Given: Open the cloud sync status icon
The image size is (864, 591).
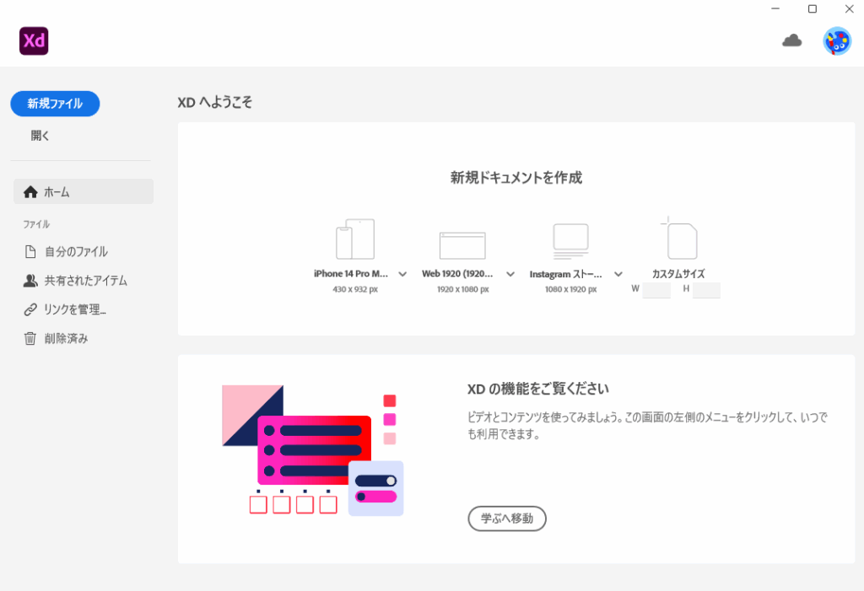Looking at the screenshot, I should [x=791, y=40].
